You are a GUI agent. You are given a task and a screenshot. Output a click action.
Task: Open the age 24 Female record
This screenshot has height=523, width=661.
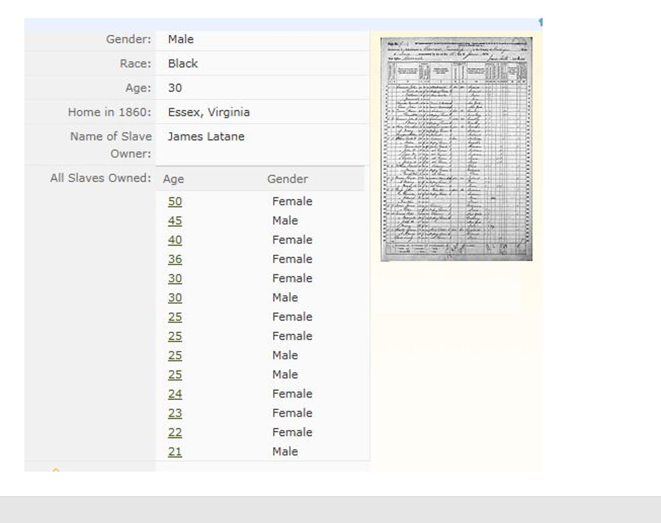[175, 394]
